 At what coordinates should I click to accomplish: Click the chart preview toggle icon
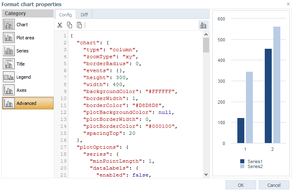[203, 25]
